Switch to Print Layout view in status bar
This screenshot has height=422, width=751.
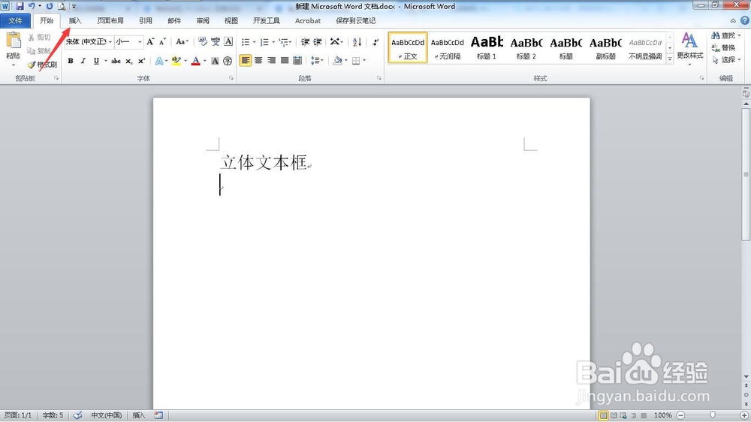pyautogui.click(x=604, y=415)
